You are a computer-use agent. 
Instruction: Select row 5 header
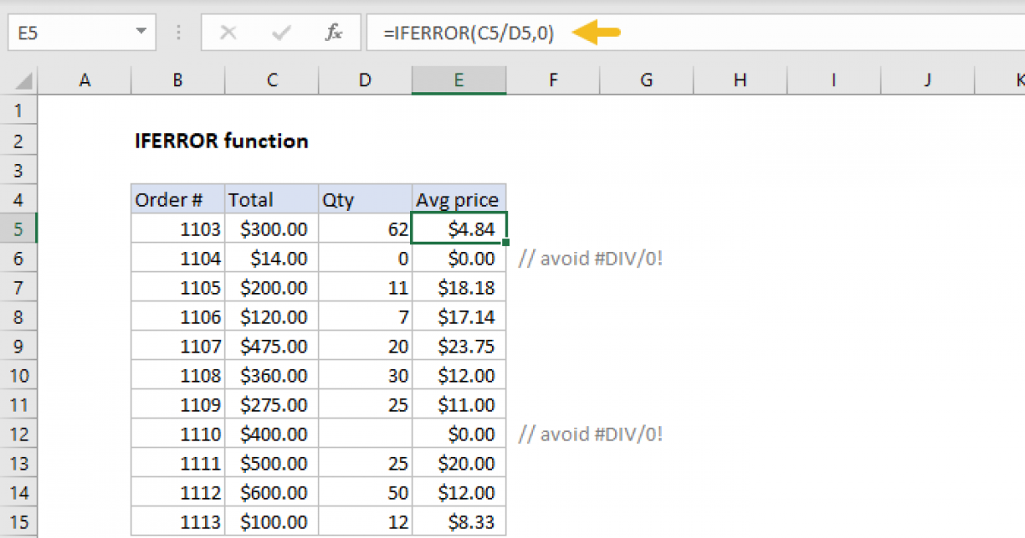coord(20,228)
